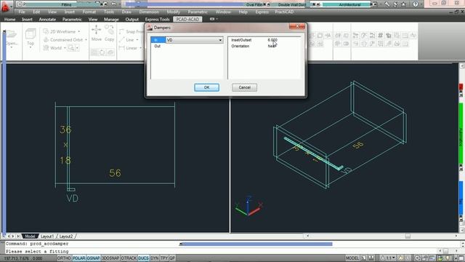465x262 pixels.
Task: Expand the World UCS dropdown
Action: click(x=65, y=48)
